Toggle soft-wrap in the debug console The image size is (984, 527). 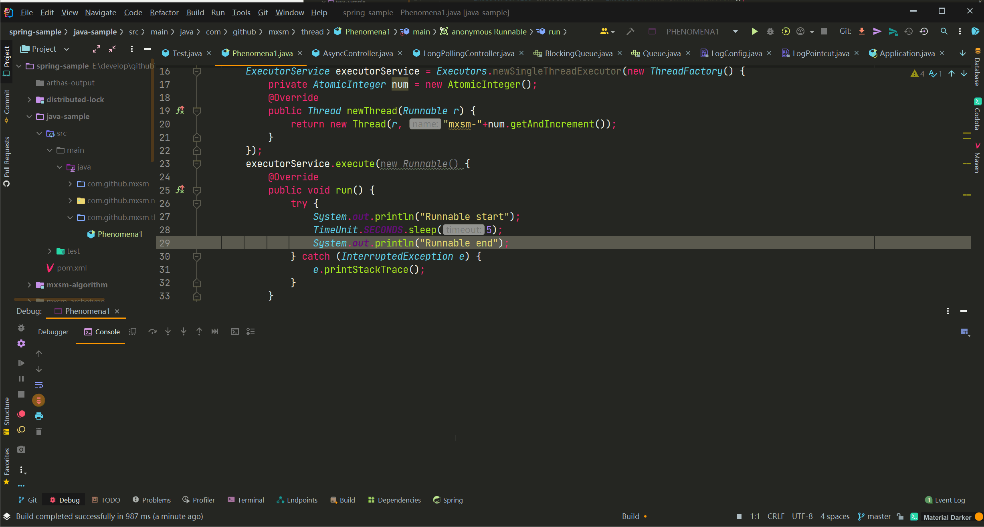tap(39, 385)
